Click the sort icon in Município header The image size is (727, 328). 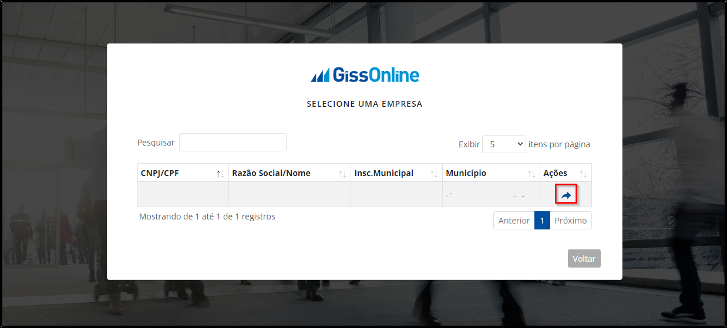pos(531,174)
